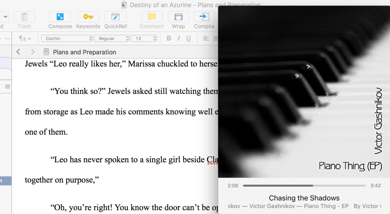Select the highlighted item in the binder sidebar
This screenshot has height=214, width=390.
click(6, 181)
